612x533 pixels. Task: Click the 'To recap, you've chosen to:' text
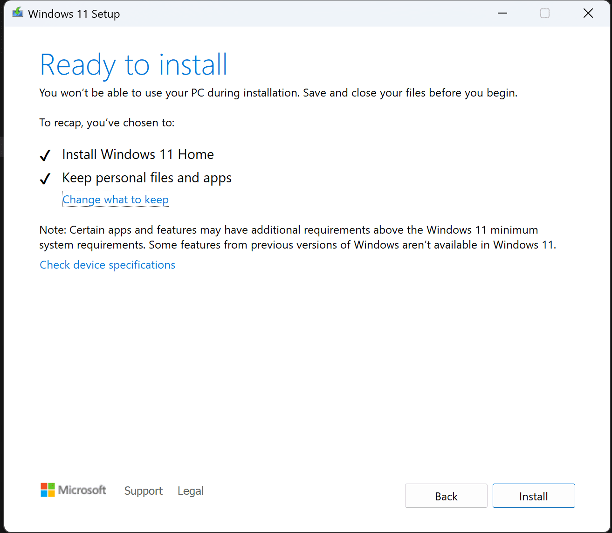pos(107,123)
